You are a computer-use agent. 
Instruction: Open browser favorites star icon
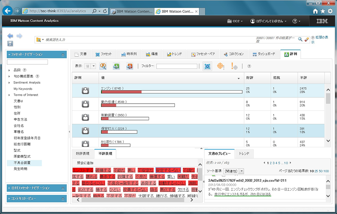(x=323, y=11)
